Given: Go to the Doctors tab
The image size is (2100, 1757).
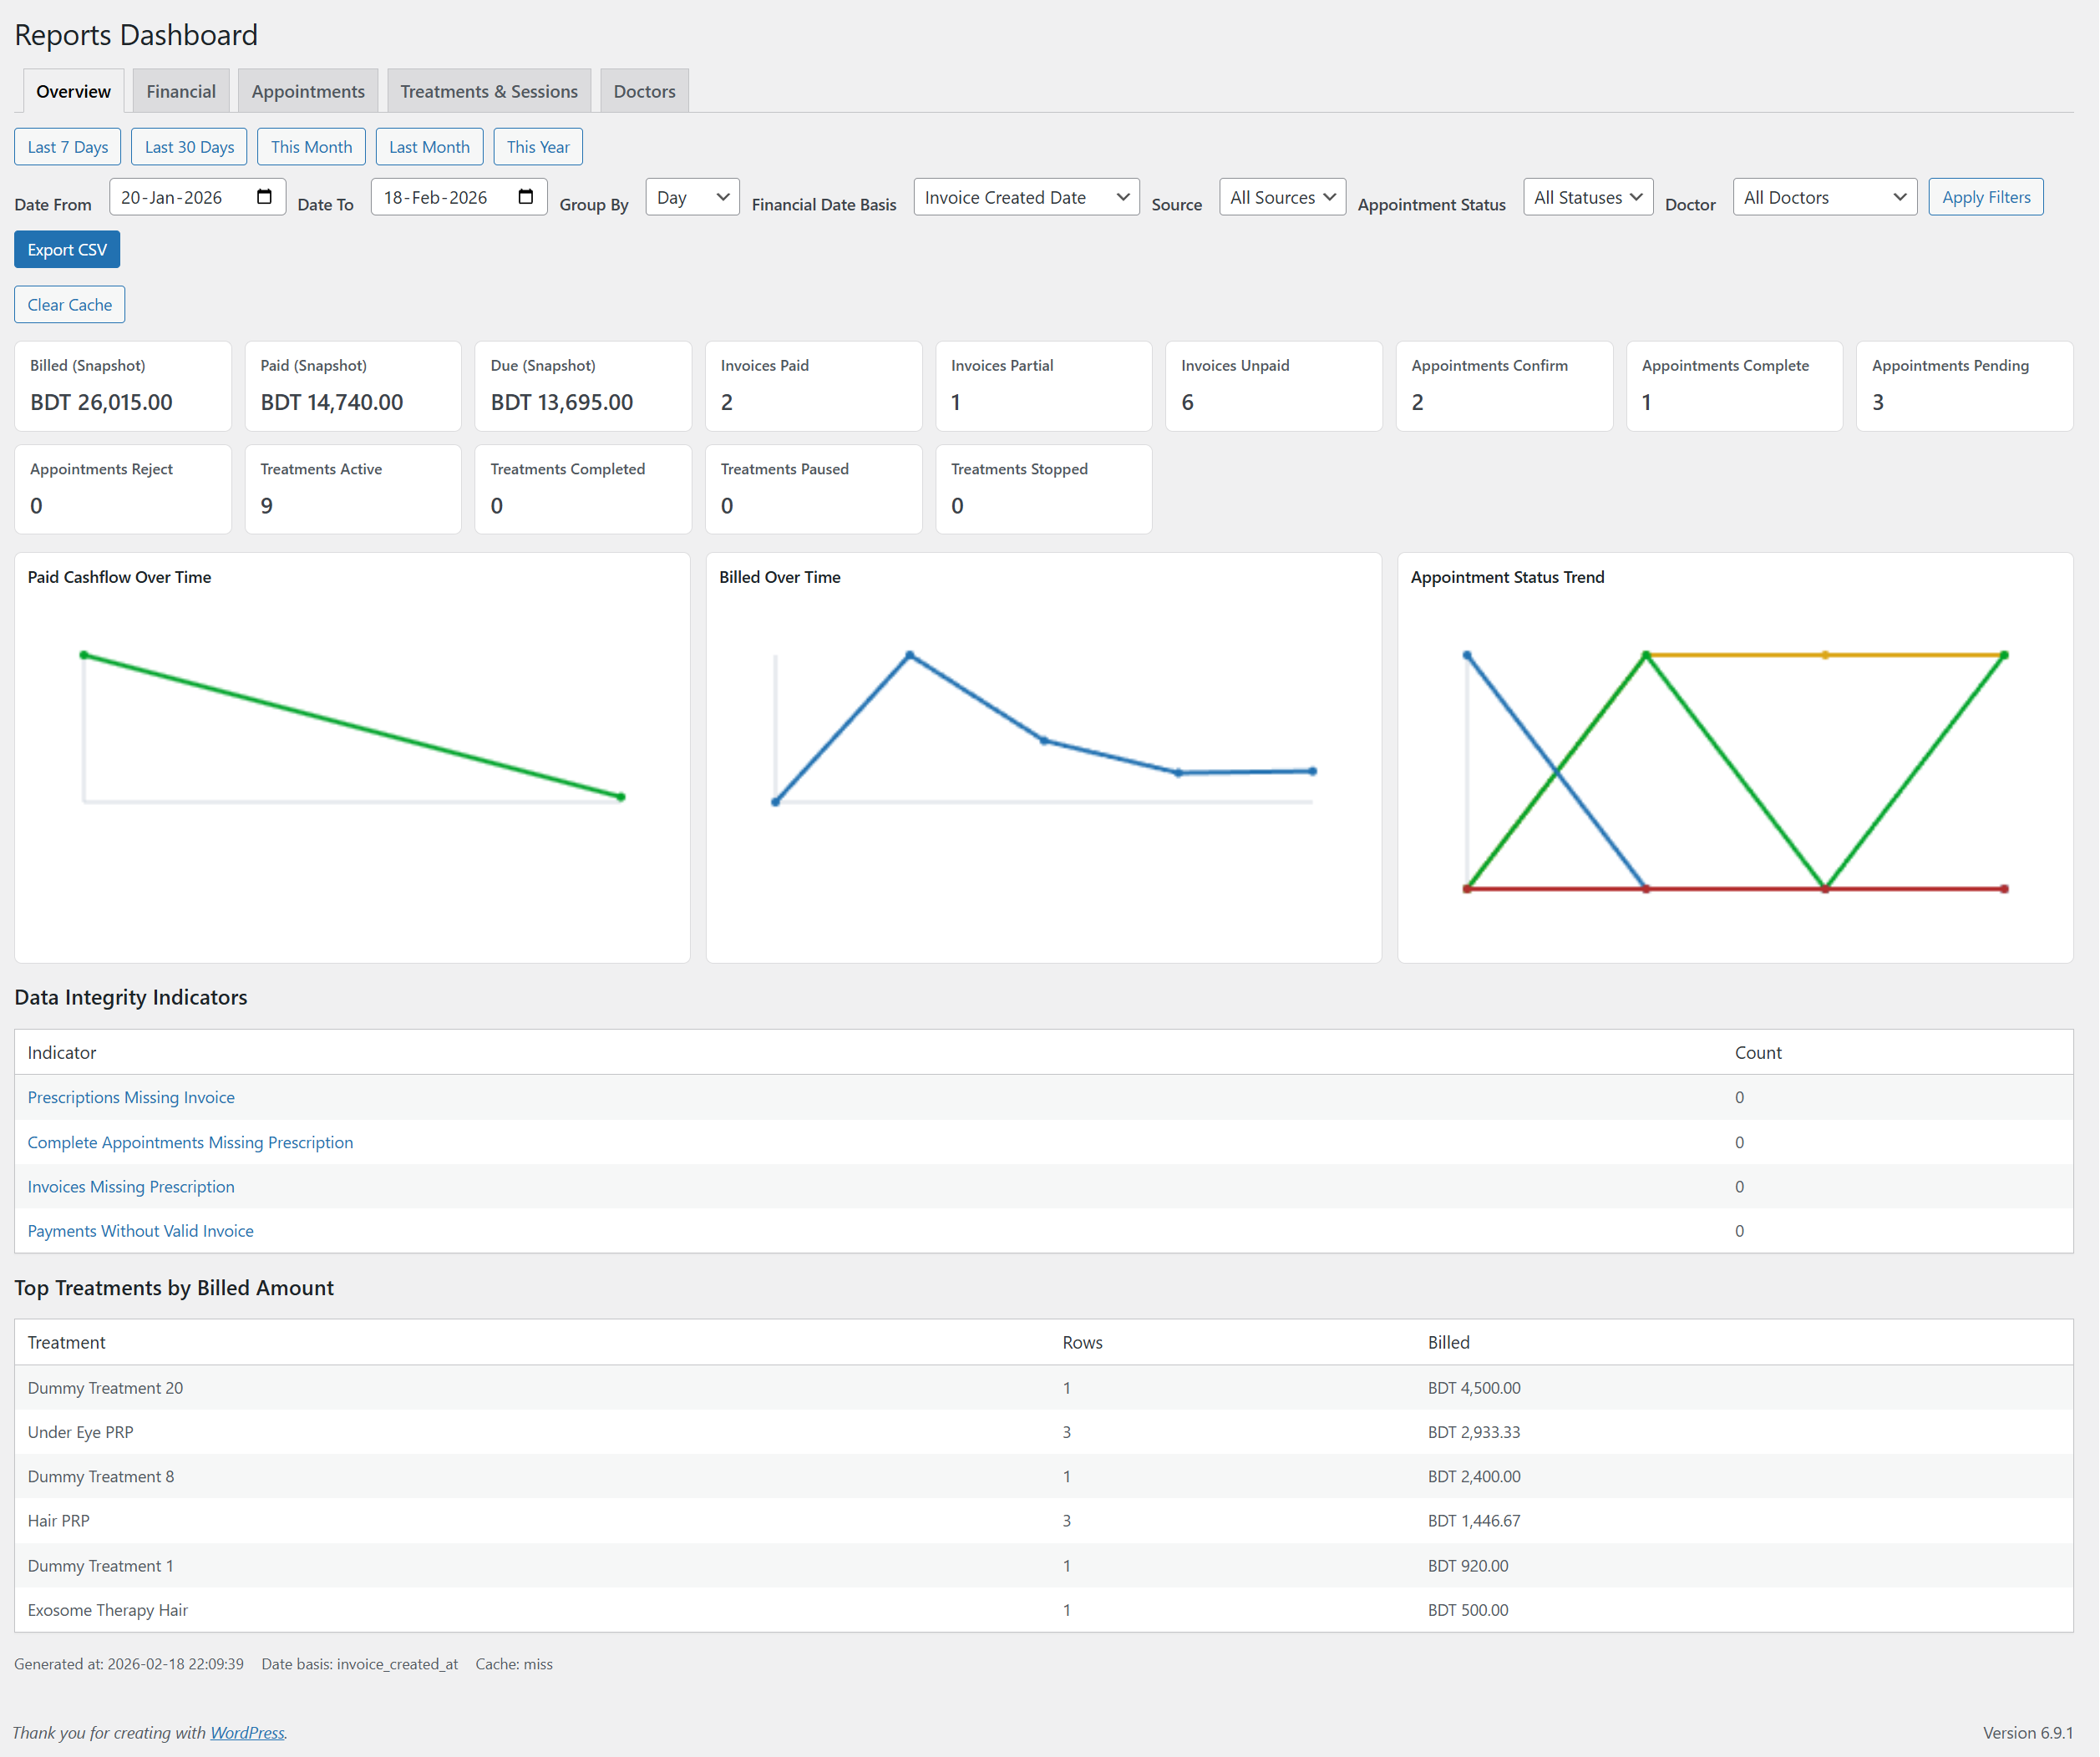Looking at the screenshot, I should 644,91.
